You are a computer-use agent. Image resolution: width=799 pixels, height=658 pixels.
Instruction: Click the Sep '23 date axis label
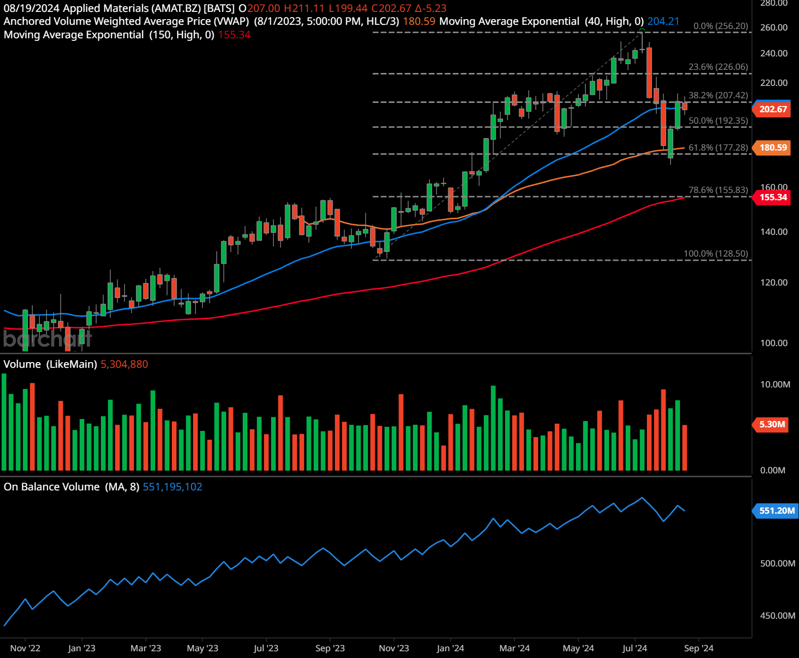[x=330, y=648]
